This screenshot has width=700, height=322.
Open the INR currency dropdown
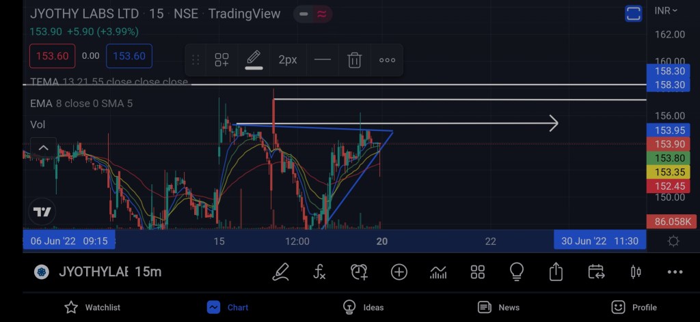pos(665,10)
